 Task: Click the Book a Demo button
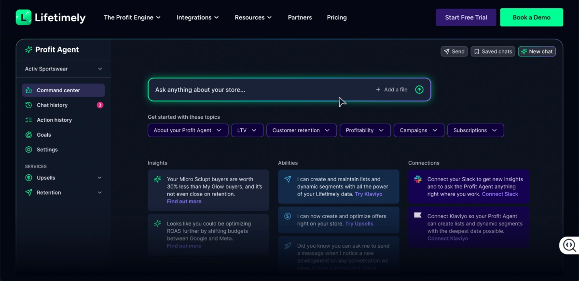pos(532,17)
